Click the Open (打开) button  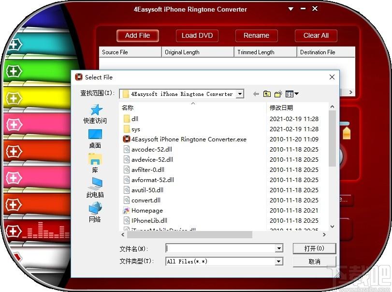[x=314, y=248]
